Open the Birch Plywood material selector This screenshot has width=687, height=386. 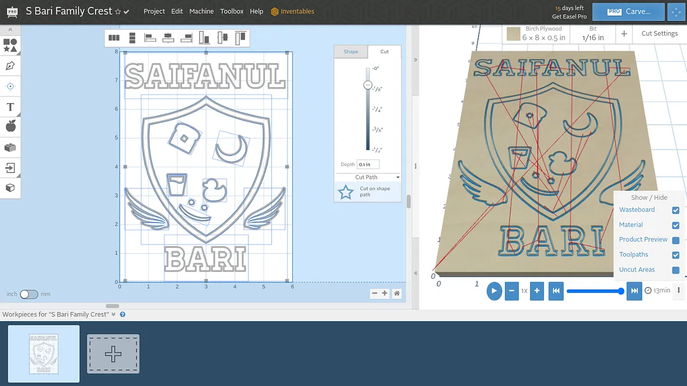[536, 34]
